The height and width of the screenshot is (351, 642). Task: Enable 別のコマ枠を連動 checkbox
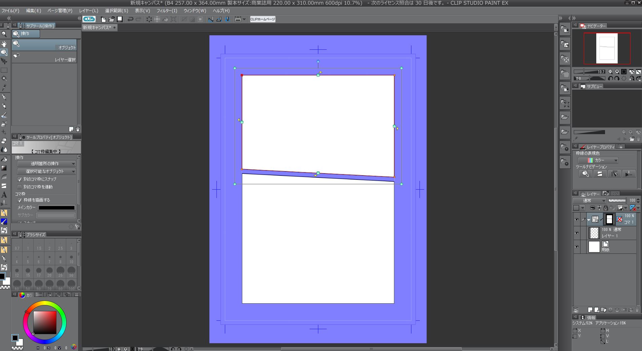pos(19,187)
